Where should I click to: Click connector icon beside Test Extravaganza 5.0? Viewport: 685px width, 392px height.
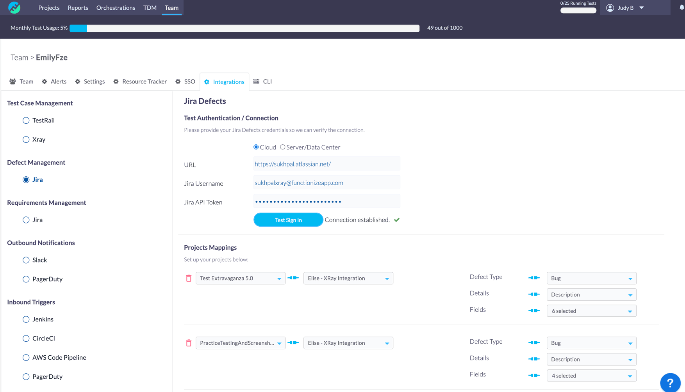click(x=293, y=278)
